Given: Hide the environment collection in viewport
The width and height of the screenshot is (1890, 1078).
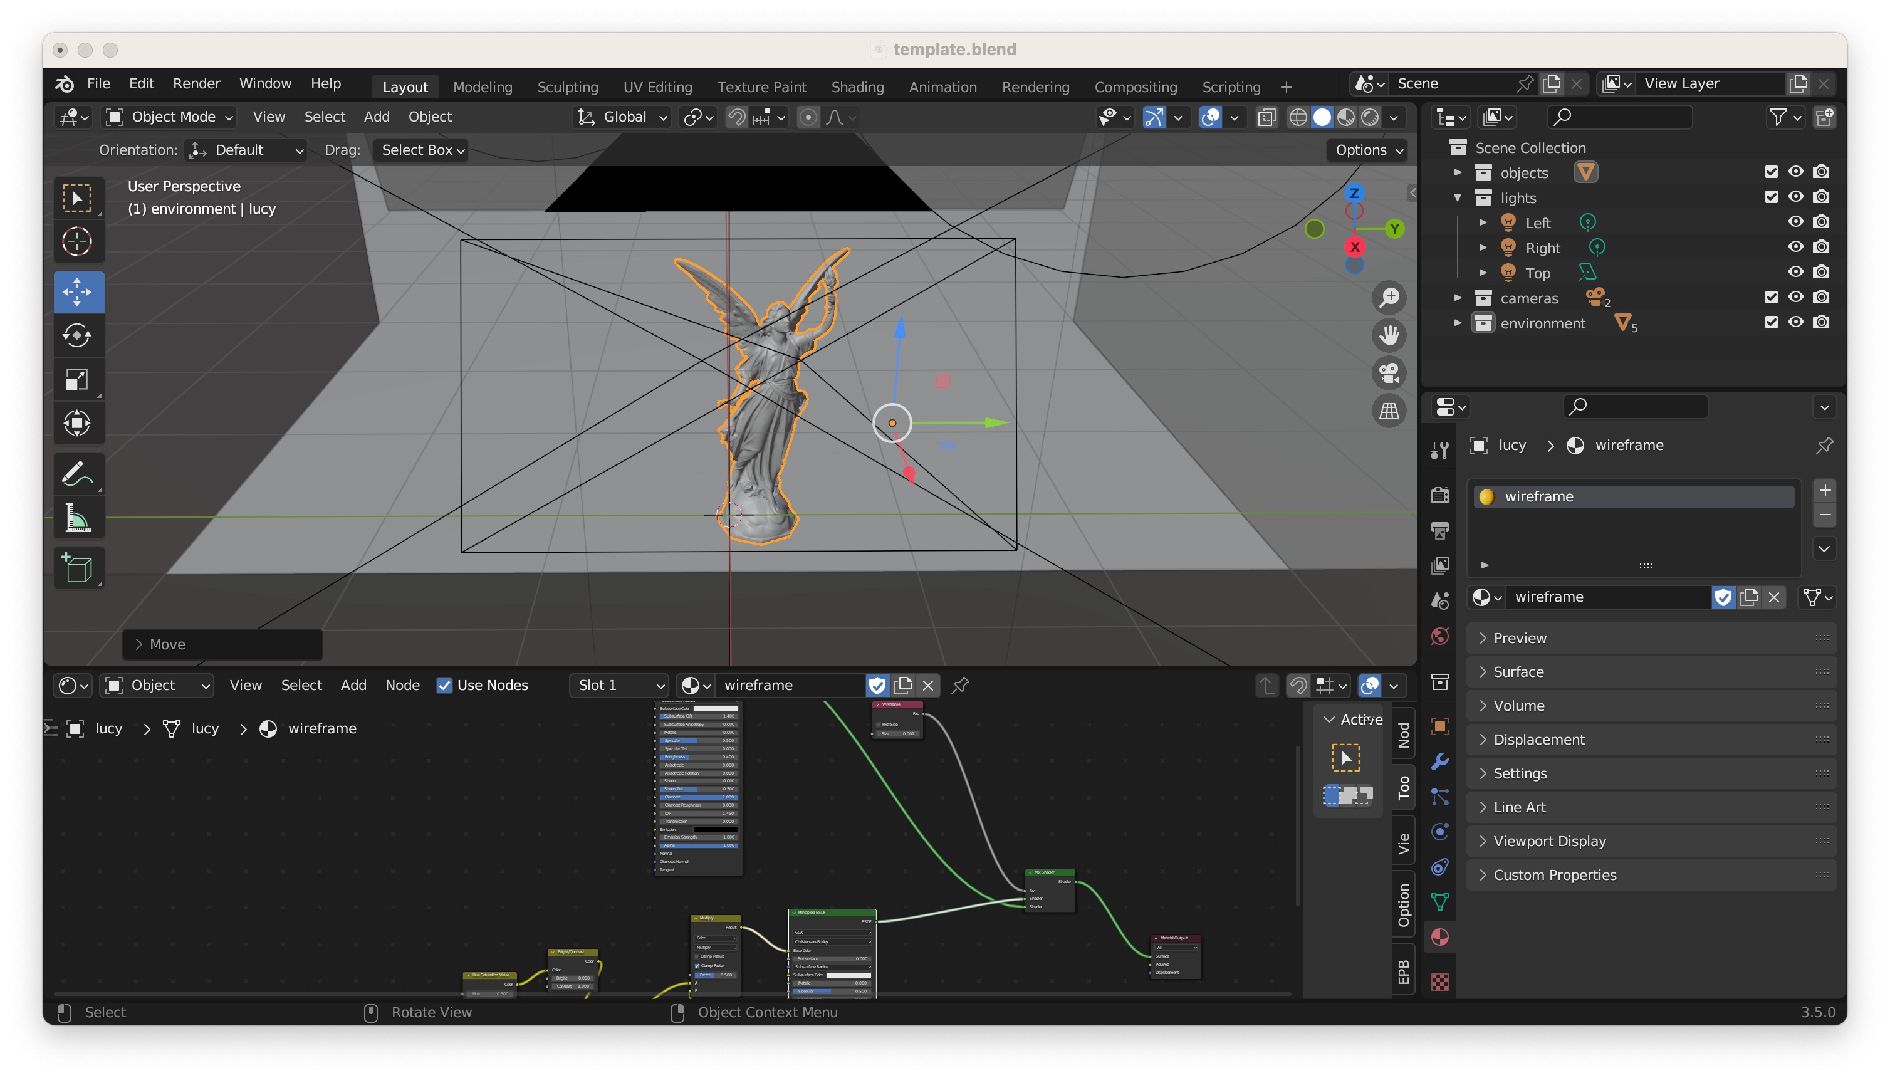Looking at the screenshot, I should coord(1796,322).
